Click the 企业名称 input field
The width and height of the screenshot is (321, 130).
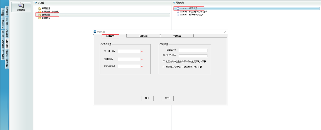pyautogui.click(x=193, y=50)
